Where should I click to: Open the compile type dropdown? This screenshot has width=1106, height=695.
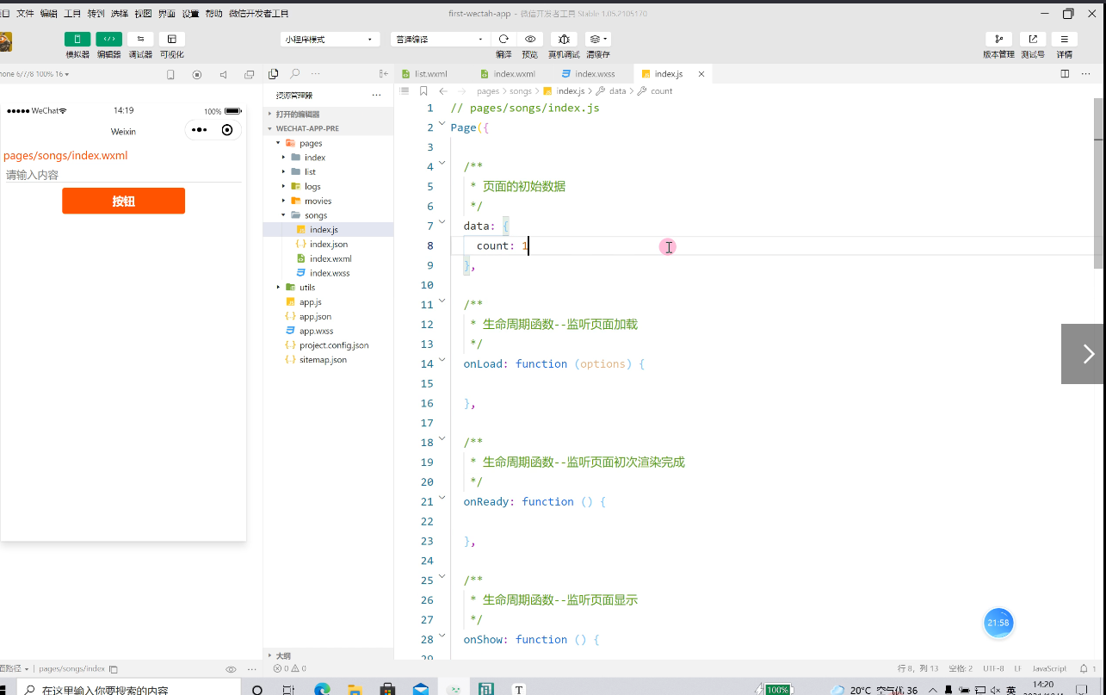440,40
